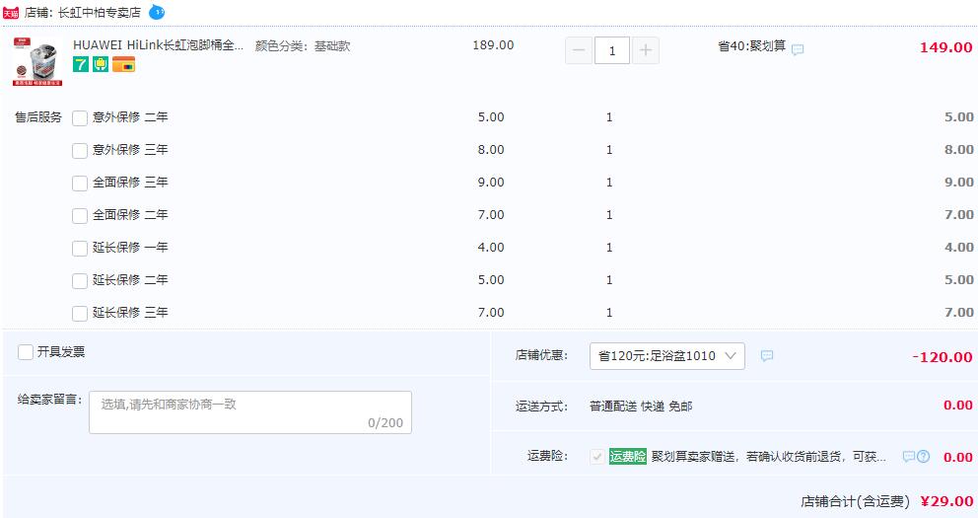This screenshot has width=978, height=518.
Task: Click the 普通配送 快递 免邮 shipping text
Action: [641, 407]
